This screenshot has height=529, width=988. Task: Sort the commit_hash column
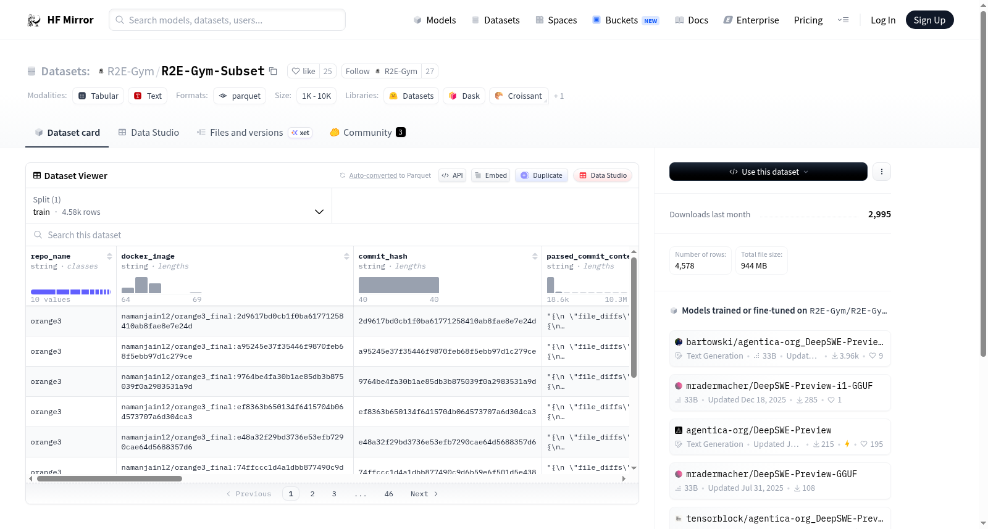point(535,256)
